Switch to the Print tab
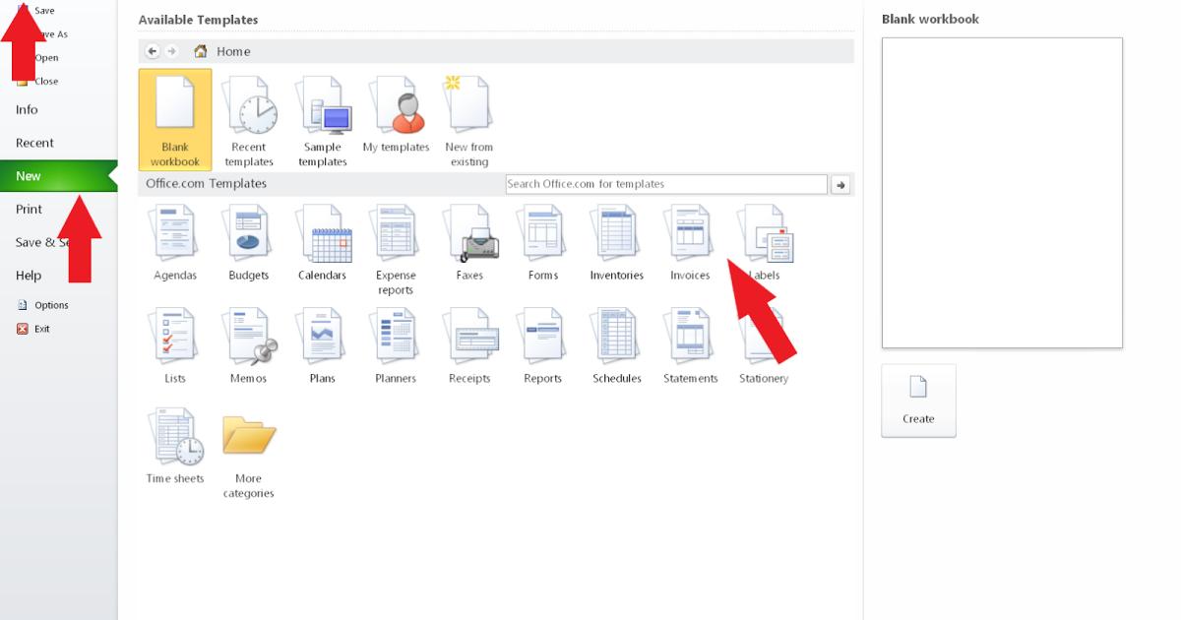1181x620 pixels. 30,209
